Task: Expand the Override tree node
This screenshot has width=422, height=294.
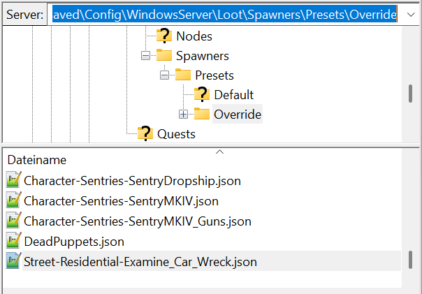Action: [183, 114]
